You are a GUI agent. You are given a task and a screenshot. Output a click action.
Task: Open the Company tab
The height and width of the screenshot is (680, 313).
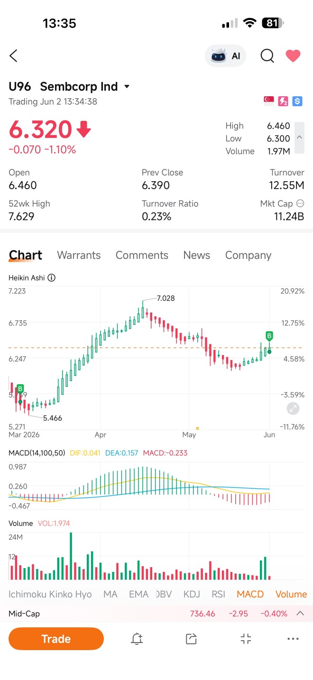pos(248,255)
